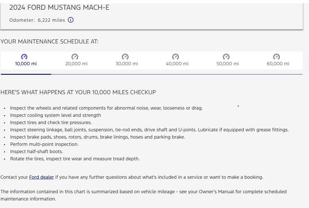Open the 10,000 mi schedule tab
The width and height of the screenshot is (309, 208).
tap(26, 61)
